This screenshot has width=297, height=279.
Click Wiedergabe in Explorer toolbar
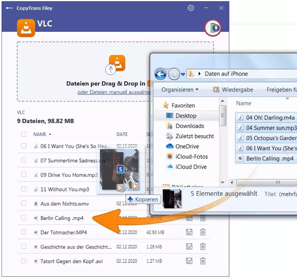(x=233, y=90)
